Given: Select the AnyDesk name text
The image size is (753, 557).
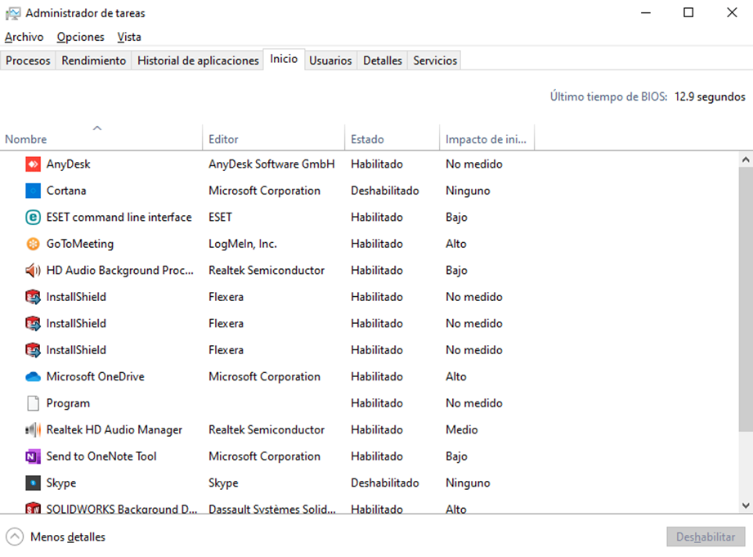Looking at the screenshot, I should (x=68, y=164).
